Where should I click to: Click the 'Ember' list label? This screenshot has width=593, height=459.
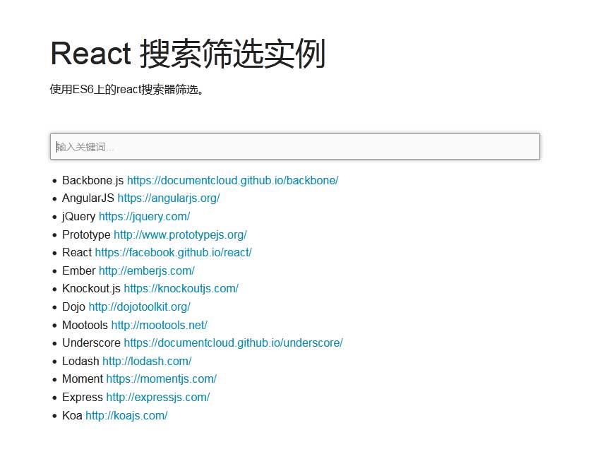(79, 271)
